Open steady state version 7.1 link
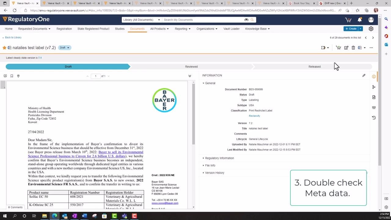The image size is (391, 220). pos(40,58)
